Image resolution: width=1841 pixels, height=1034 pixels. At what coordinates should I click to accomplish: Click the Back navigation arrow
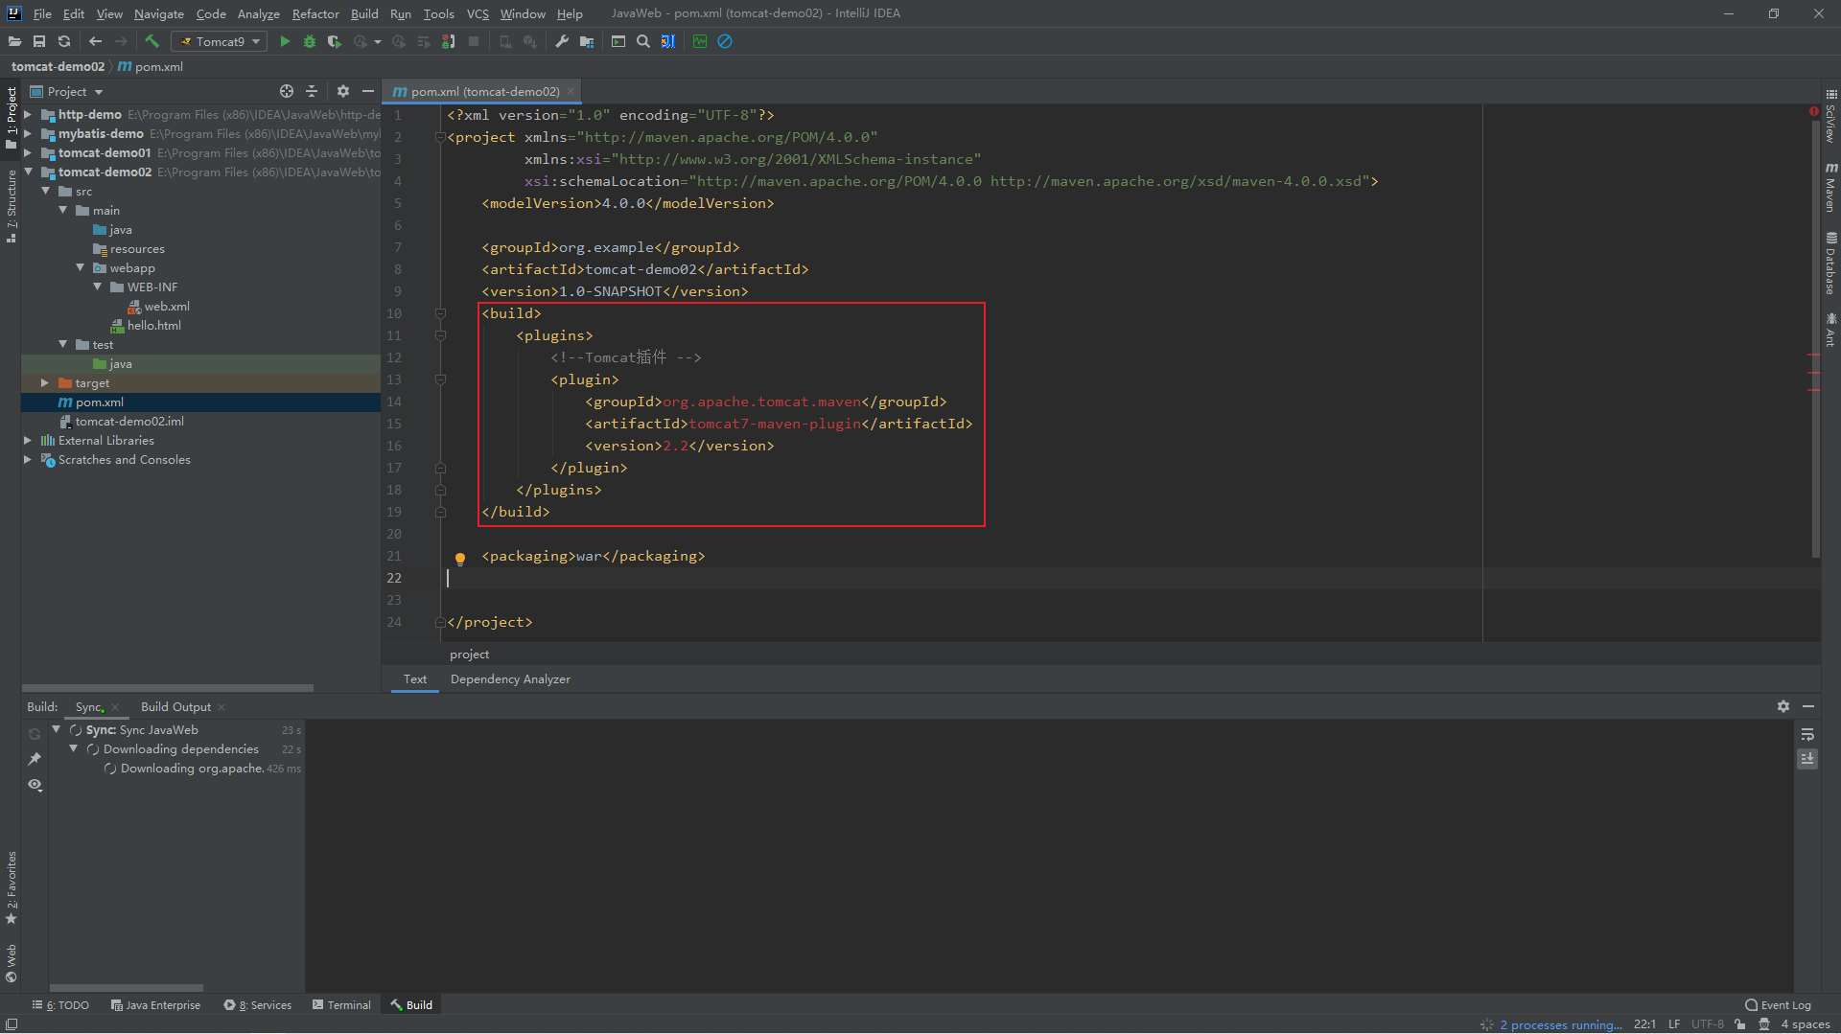95,41
